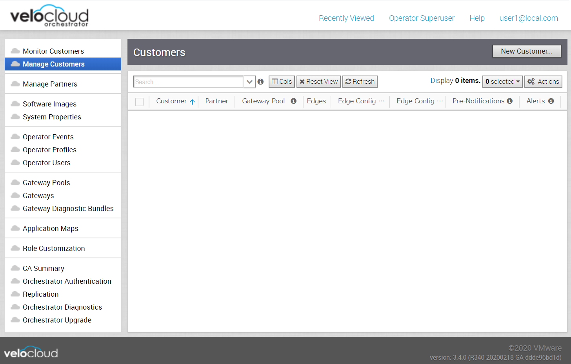The height and width of the screenshot is (364, 571).
Task: Open the Actions dropdown menu
Action: (543, 81)
